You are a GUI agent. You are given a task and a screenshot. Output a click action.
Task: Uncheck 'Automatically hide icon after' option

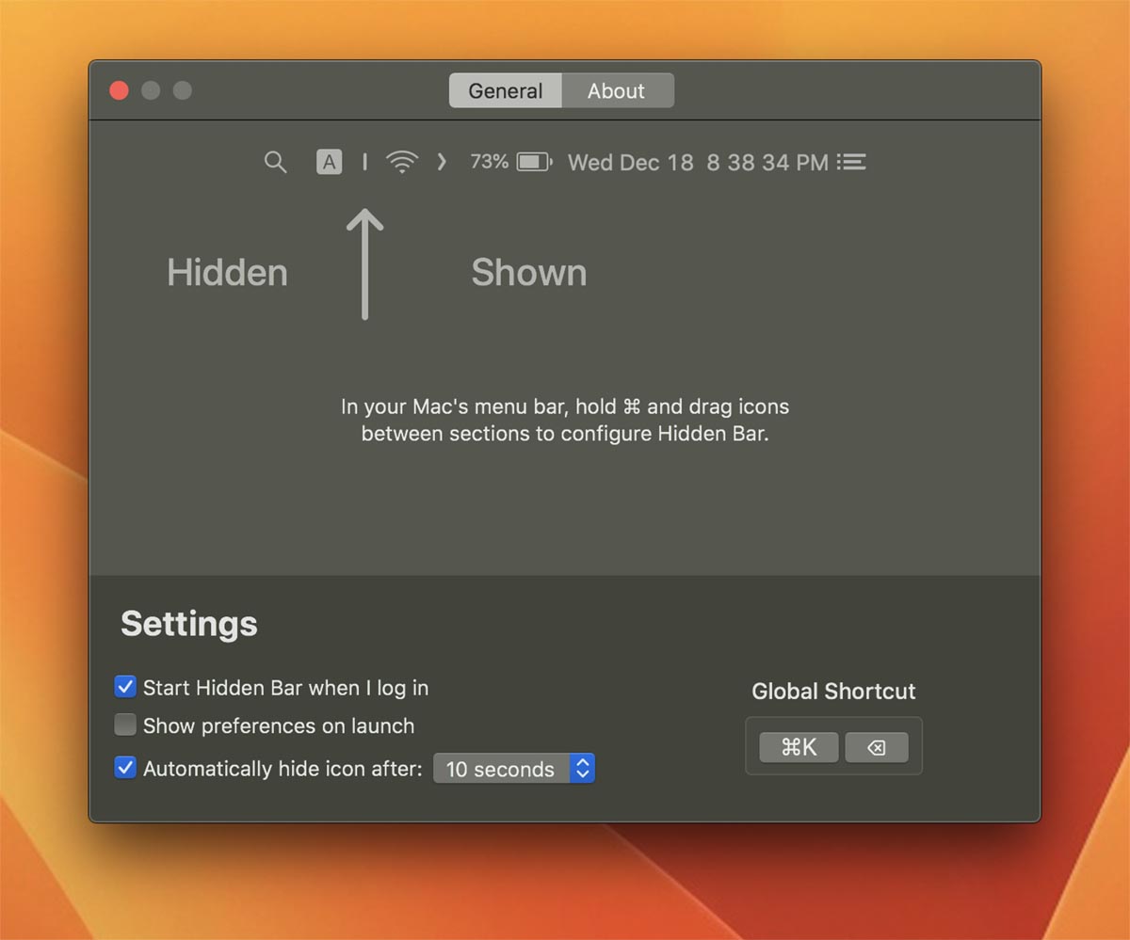(x=125, y=768)
